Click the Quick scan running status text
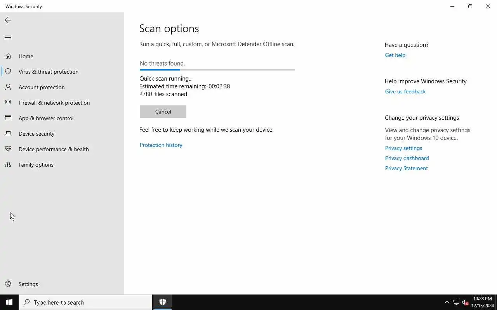497x310 pixels. 166,79
